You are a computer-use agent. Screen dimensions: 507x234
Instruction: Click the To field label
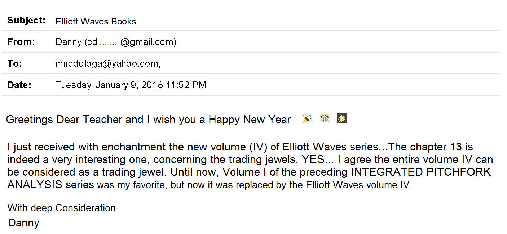(x=15, y=64)
